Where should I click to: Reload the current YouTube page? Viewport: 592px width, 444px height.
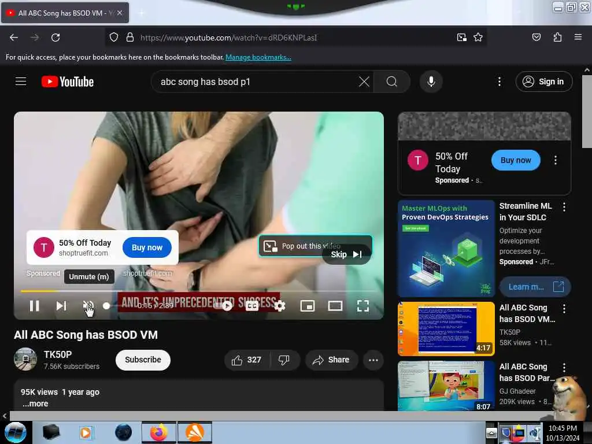[55, 38]
